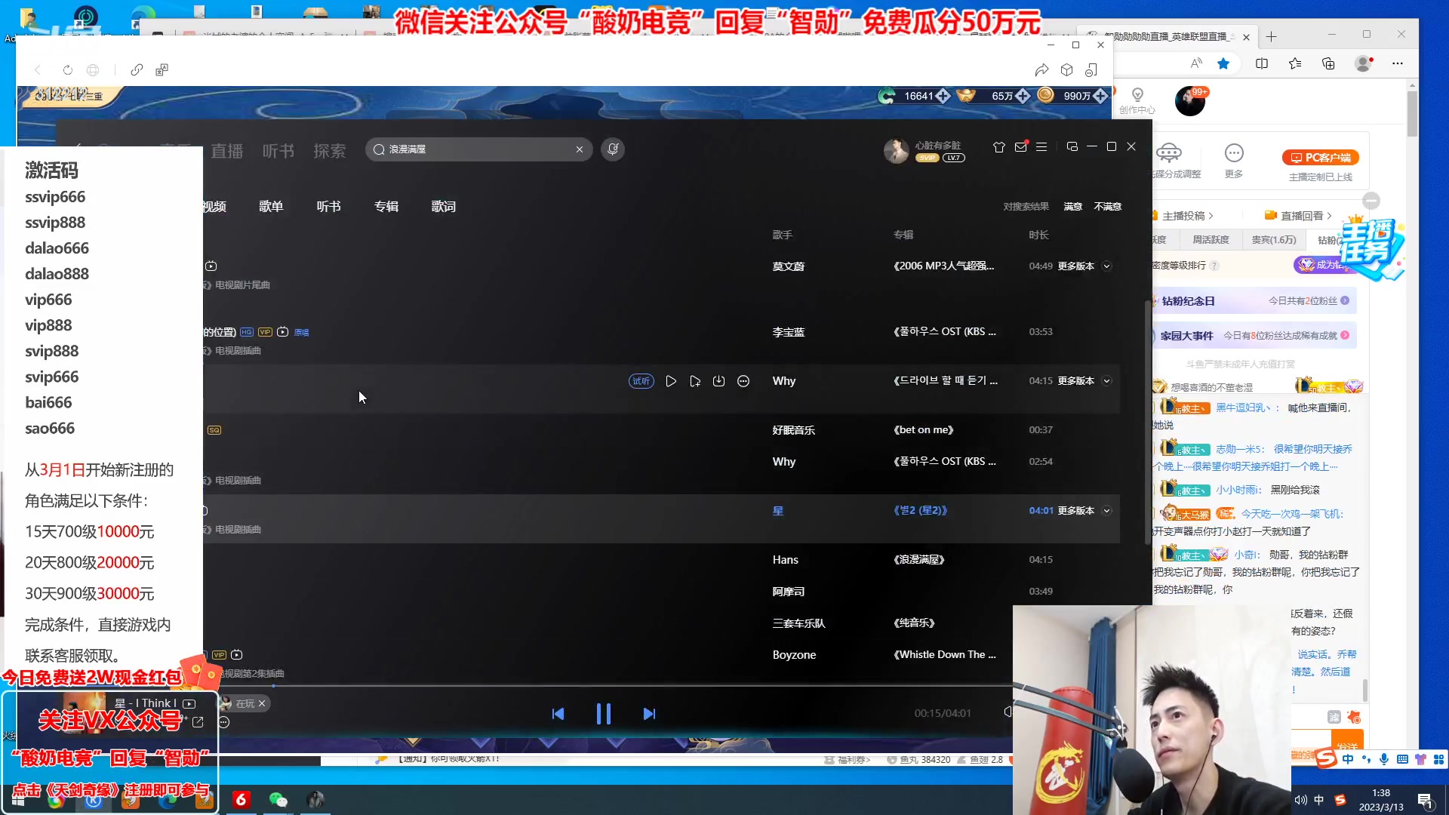1449x815 pixels.
Task: Download the Why 04:15 song
Action: click(x=718, y=381)
